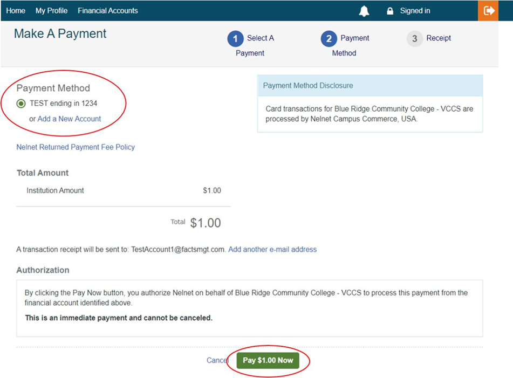The width and height of the screenshot is (513, 378).
Task: Click the Add a New Account link
Action: click(x=69, y=119)
